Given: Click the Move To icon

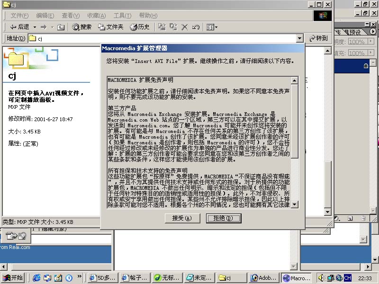Looking at the screenshot, I should [x=162, y=27].
